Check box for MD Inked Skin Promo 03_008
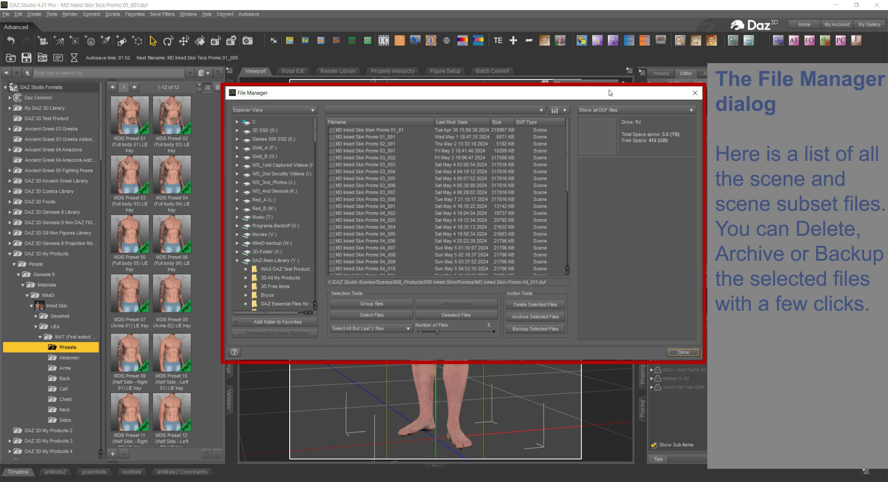 coord(331,200)
